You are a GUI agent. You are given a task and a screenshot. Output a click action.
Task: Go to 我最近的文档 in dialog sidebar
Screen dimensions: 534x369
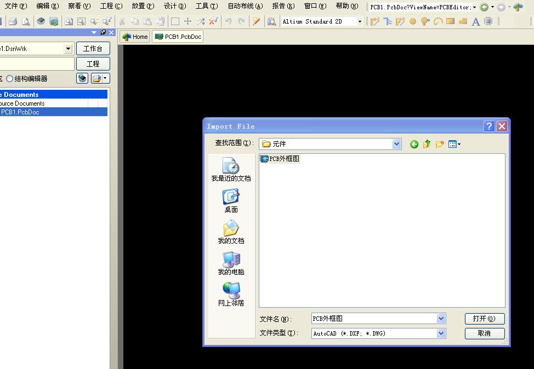231,169
